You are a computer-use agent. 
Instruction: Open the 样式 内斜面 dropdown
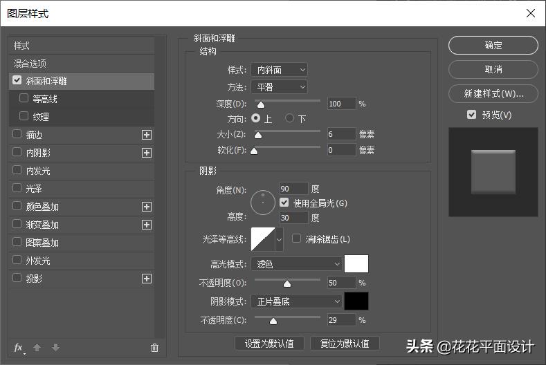pos(280,70)
